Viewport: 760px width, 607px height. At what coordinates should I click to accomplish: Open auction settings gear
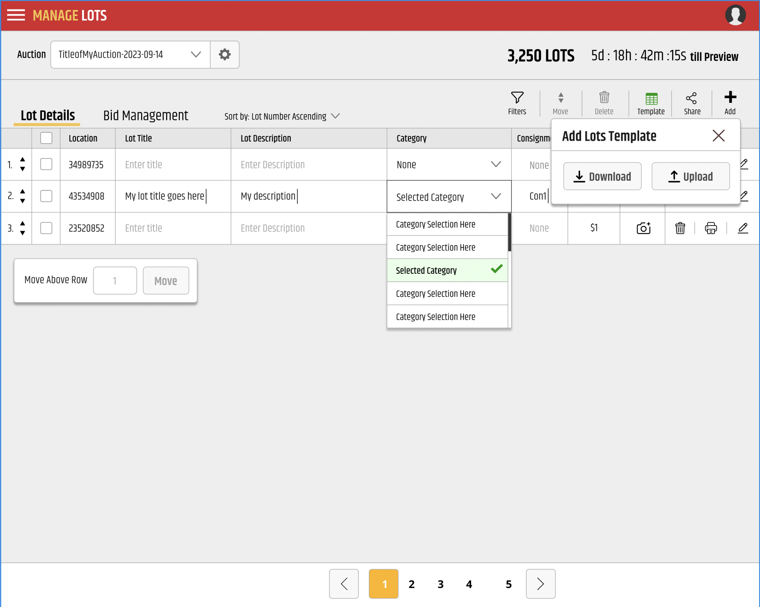[x=225, y=54]
